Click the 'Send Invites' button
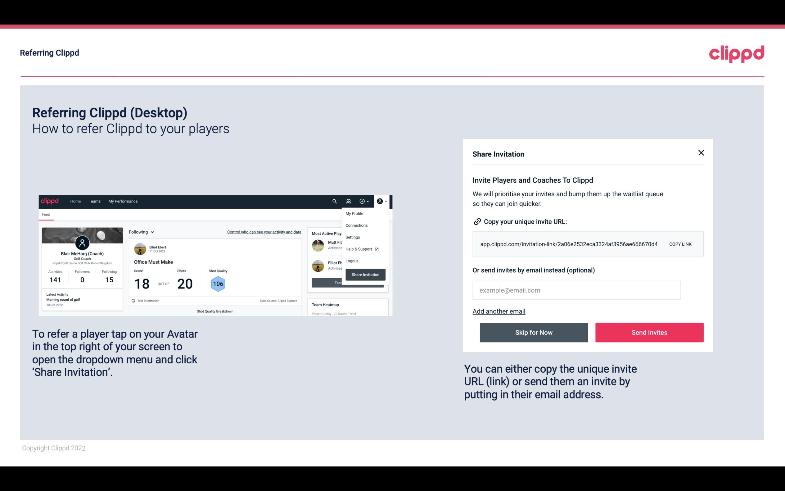 pos(649,332)
